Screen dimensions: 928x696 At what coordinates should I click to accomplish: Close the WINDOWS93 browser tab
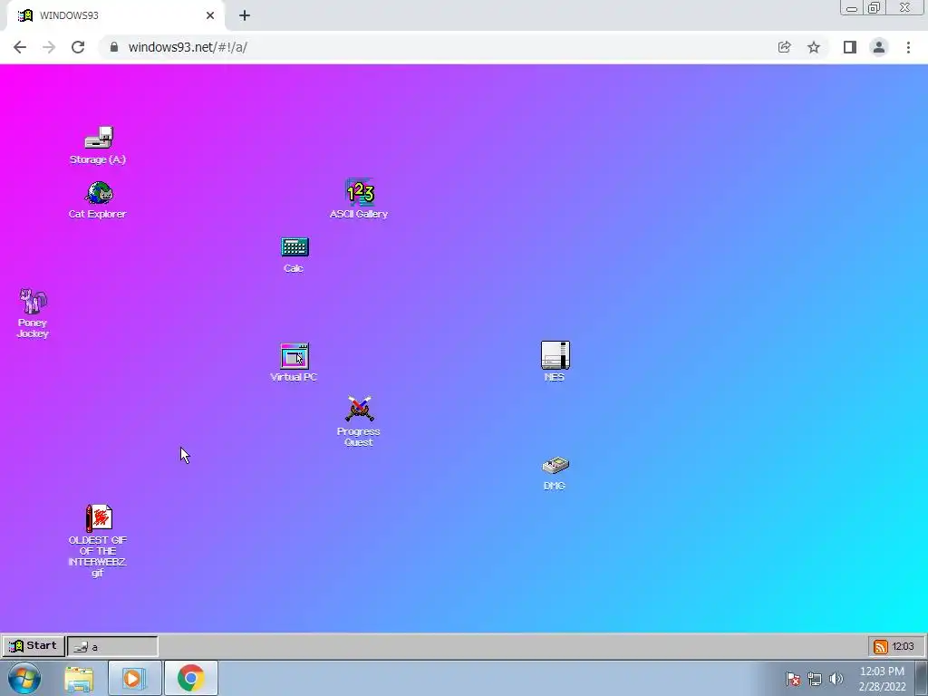(210, 15)
